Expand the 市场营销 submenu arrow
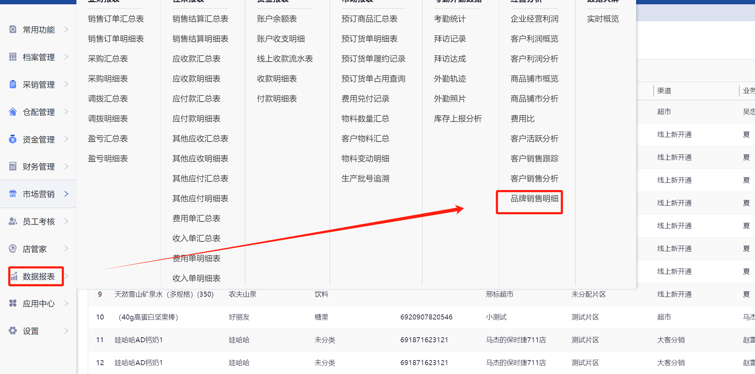Image resolution: width=755 pixels, height=374 pixels. click(x=66, y=194)
